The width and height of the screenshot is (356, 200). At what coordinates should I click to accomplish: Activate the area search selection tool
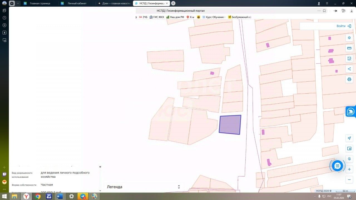(349, 59)
